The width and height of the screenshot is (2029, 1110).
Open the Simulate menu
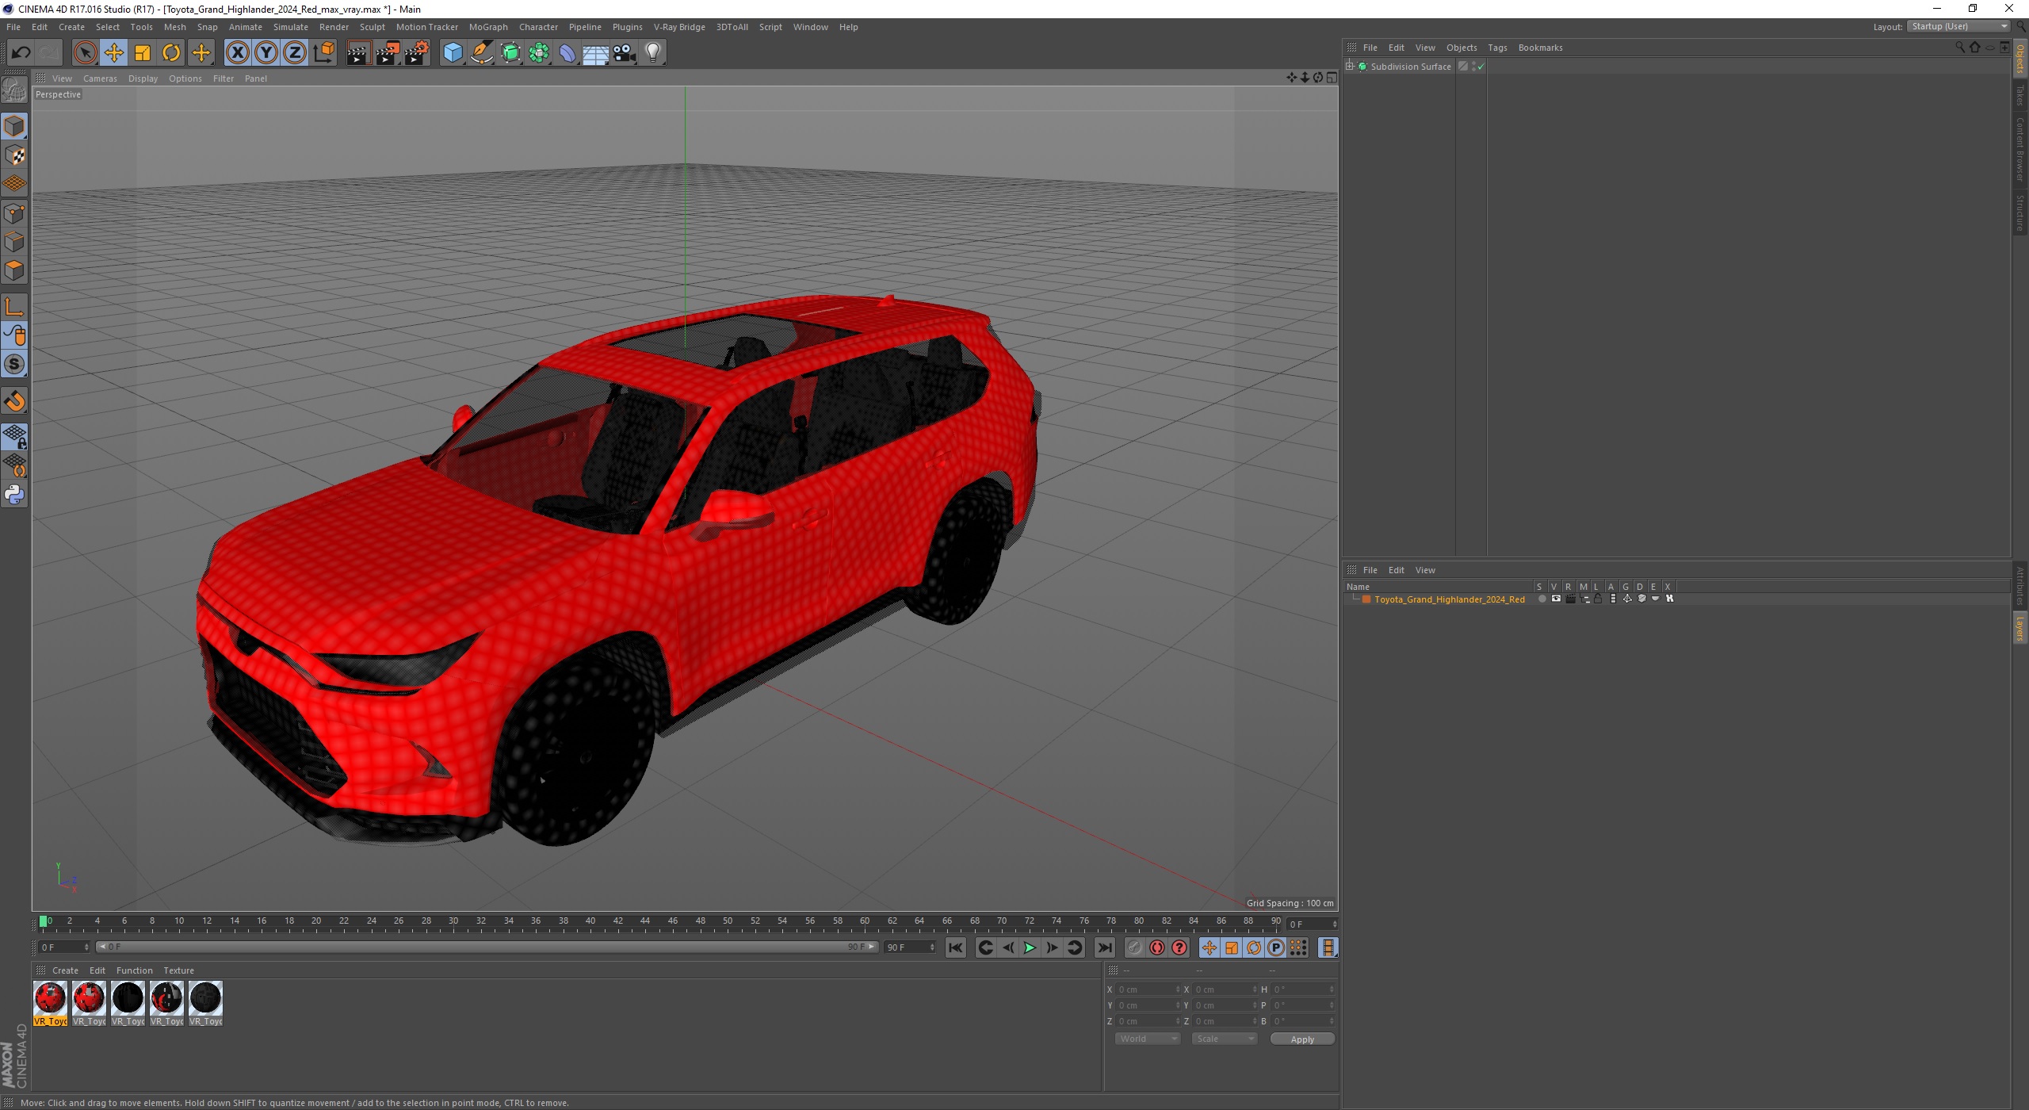coord(289,26)
